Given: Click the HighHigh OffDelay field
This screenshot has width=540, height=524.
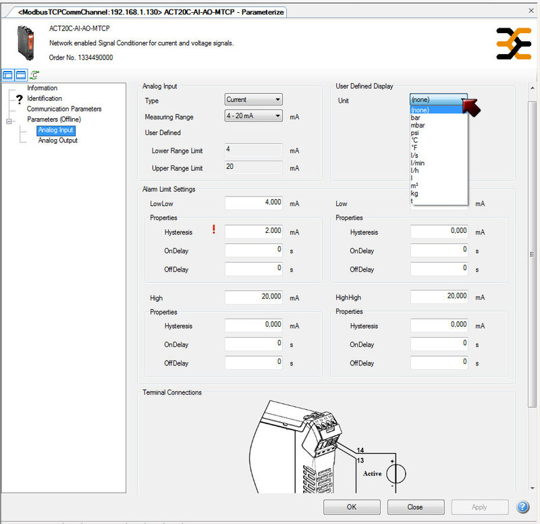Looking at the screenshot, I should [x=439, y=363].
